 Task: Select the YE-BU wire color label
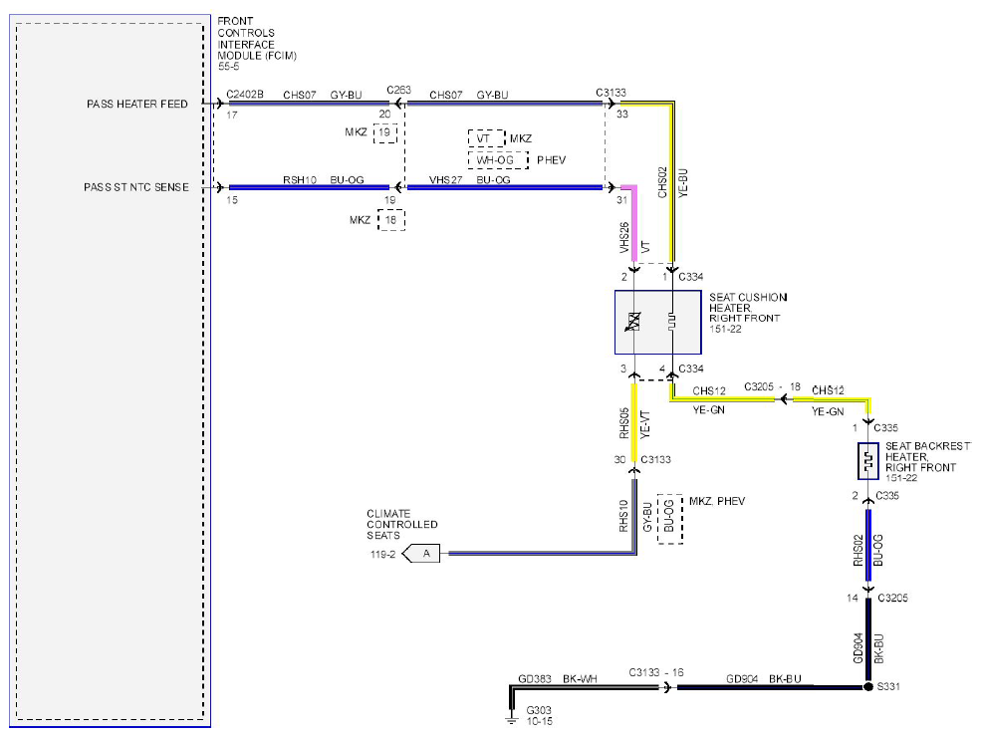(x=682, y=182)
